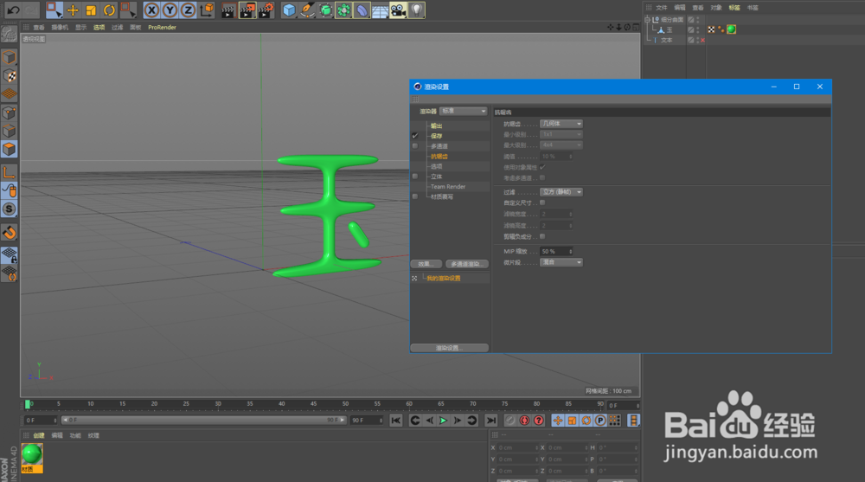Click Render to Picture Viewer icon
This screenshot has width=865, height=482.
pos(247,10)
